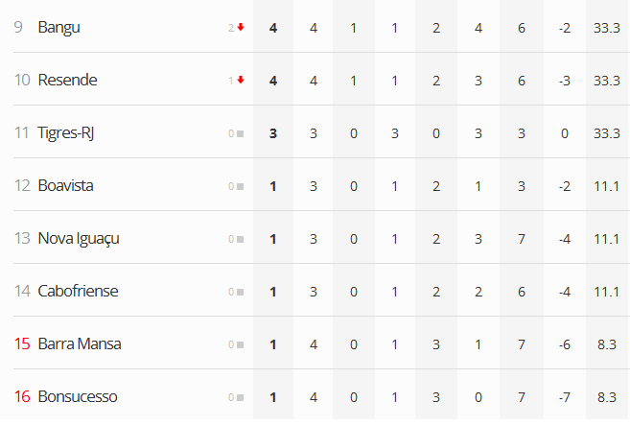Click the Nova Iguaçu team name
Image resolution: width=630 pixels, height=426 pixels.
pyautogui.click(x=79, y=239)
